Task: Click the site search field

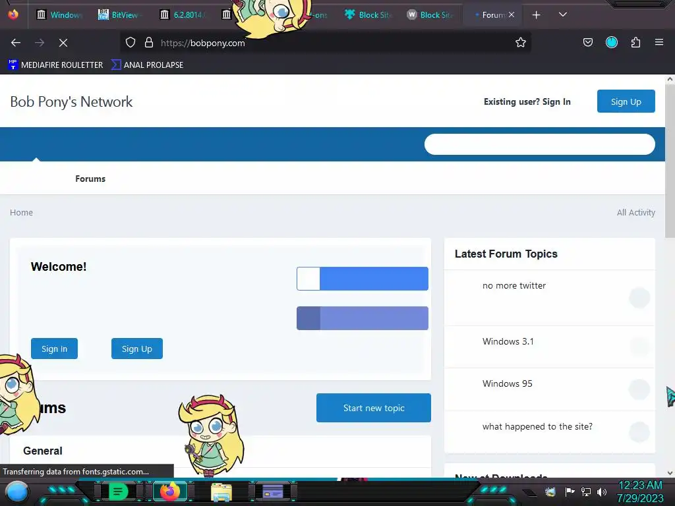Action: point(539,144)
